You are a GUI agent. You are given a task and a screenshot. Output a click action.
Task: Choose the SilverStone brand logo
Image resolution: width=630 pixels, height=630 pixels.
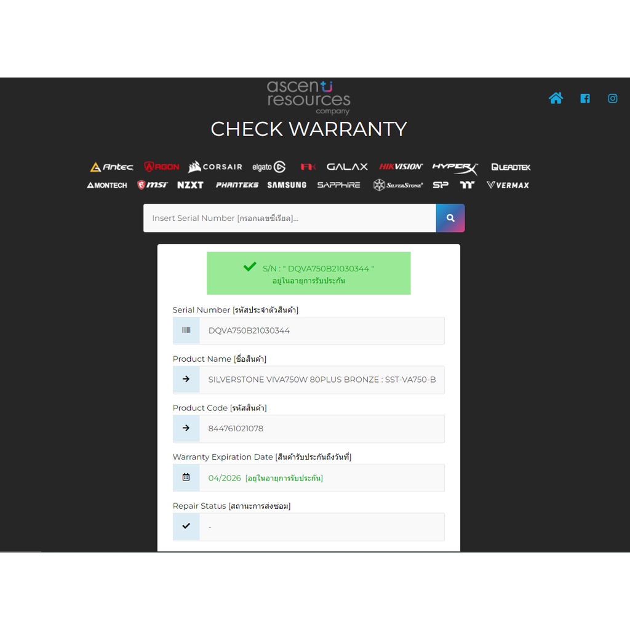pyautogui.click(x=398, y=185)
